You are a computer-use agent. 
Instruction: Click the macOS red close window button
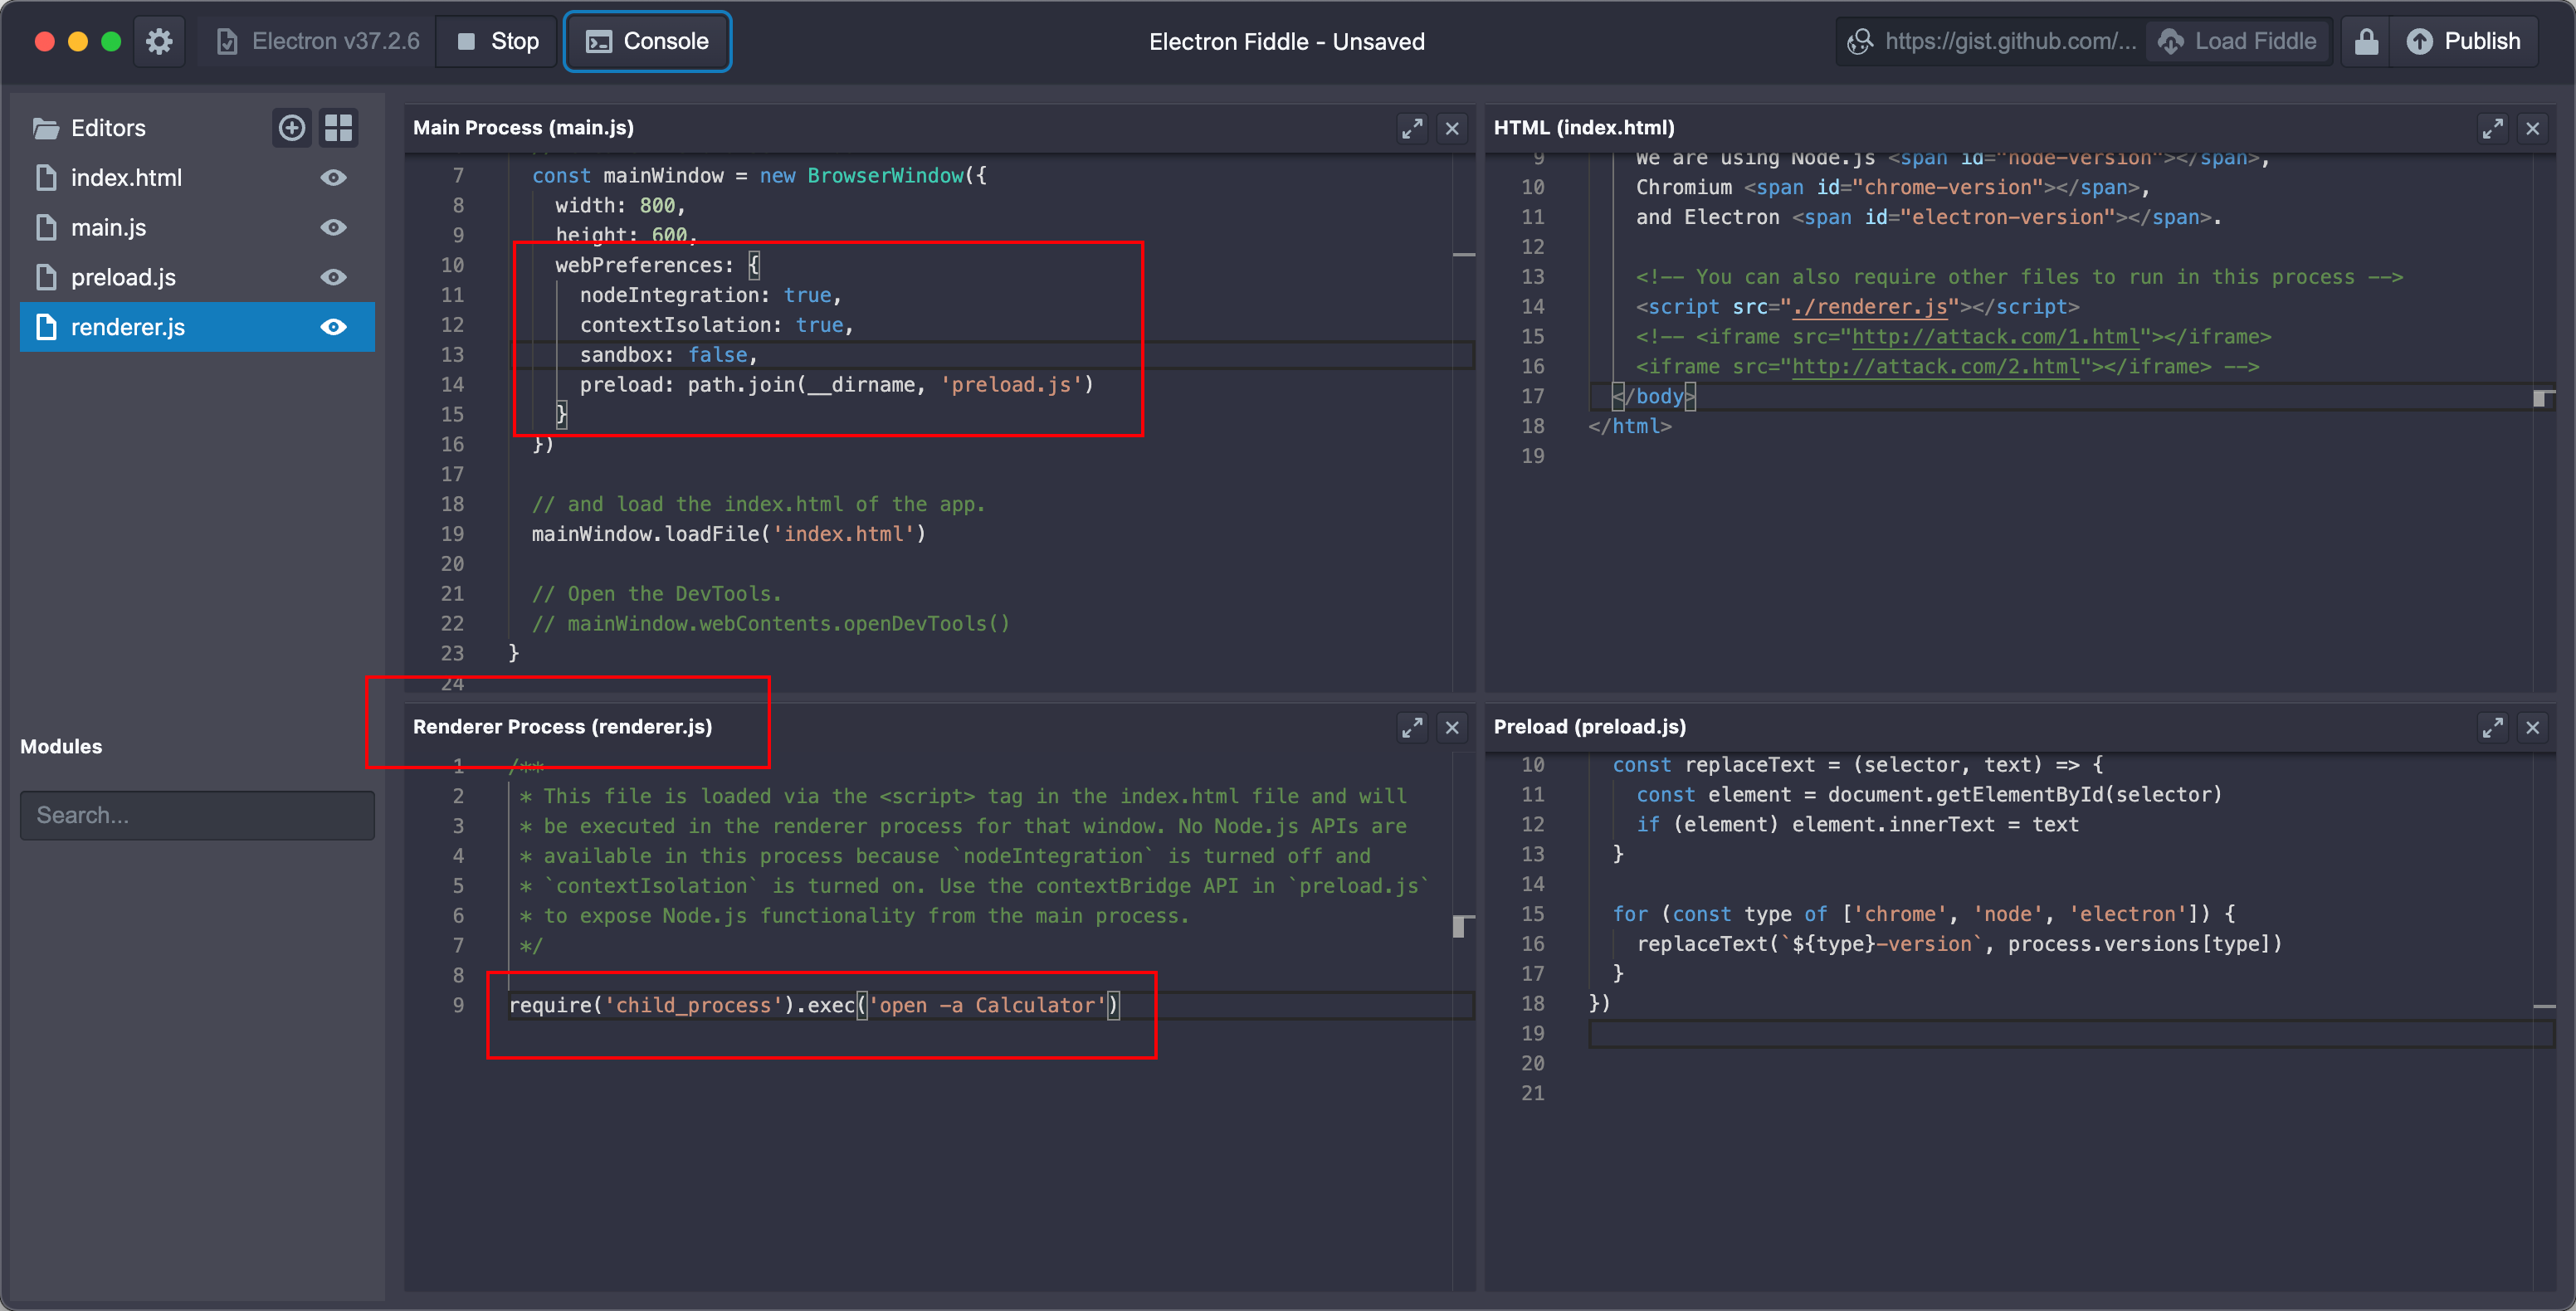point(44,42)
